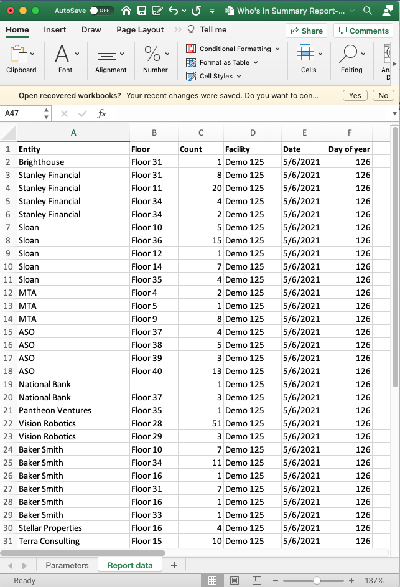Switch to Normal view
400x587 pixels.
point(212,580)
